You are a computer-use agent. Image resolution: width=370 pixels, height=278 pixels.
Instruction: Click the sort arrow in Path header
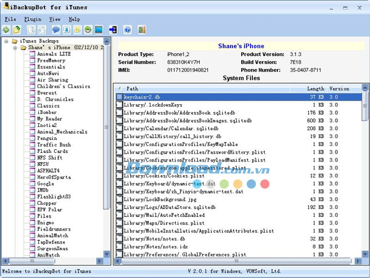click(120, 88)
